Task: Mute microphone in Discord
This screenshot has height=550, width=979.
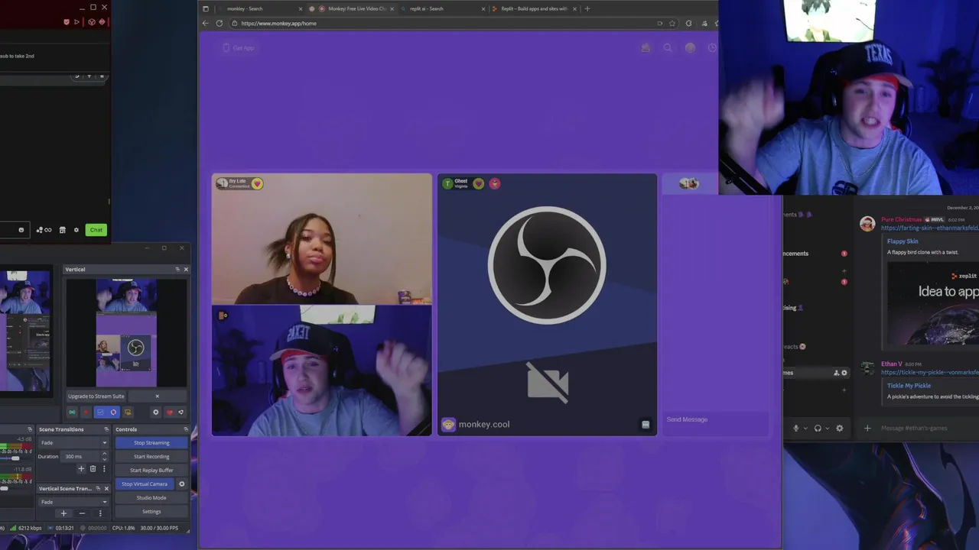Action: click(x=795, y=428)
